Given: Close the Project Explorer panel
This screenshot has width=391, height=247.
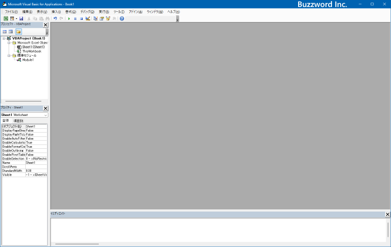Looking at the screenshot, I should pos(45,25).
